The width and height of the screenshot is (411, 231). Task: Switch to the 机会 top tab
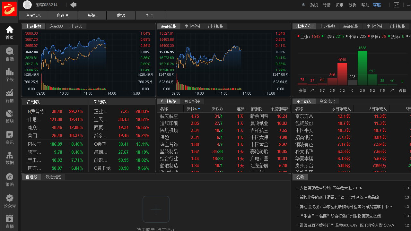click(150, 15)
